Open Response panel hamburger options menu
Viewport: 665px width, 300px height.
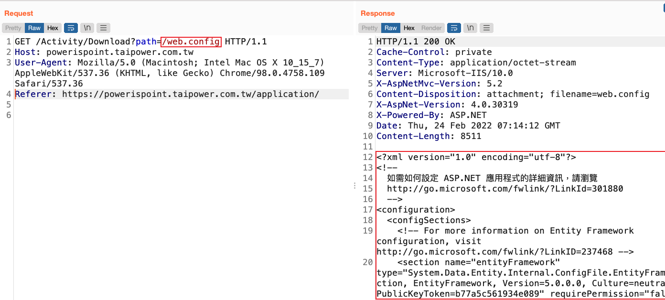click(487, 28)
